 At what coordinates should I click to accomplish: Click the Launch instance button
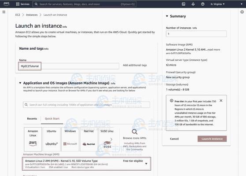212,139
